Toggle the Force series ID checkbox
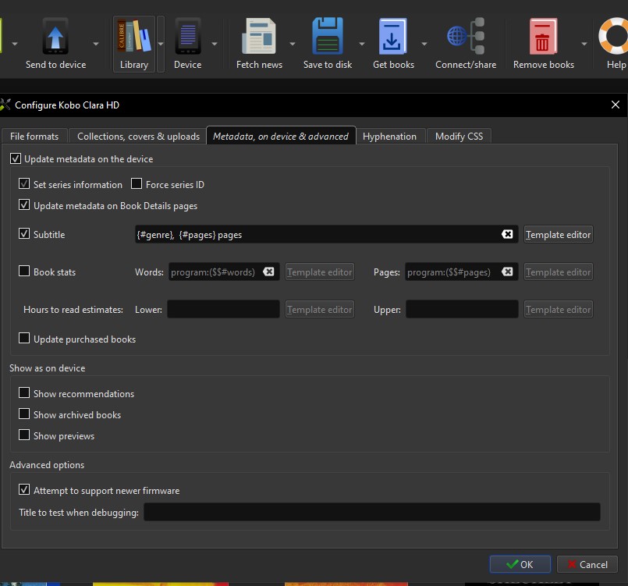This screenshot has height=586, width=628. pyautogui.click(x=137, y=184)
